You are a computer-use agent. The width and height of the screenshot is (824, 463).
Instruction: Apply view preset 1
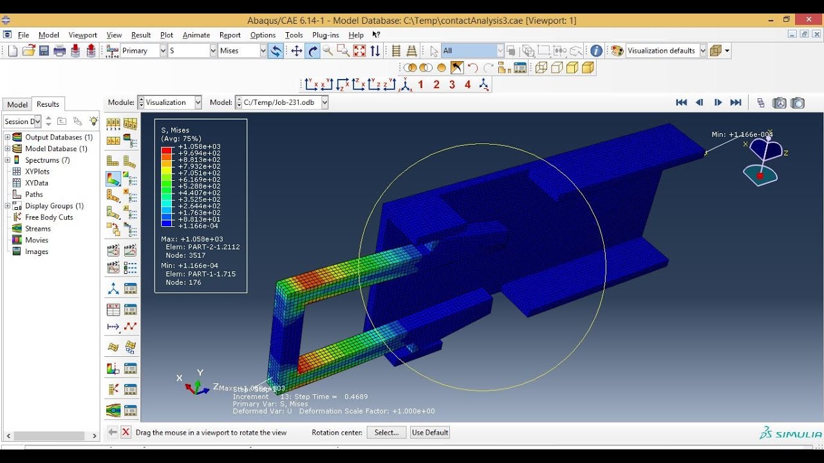tap(421, 84)
